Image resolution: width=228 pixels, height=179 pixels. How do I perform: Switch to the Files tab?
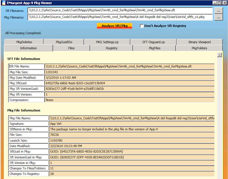(x=71, y=48)
